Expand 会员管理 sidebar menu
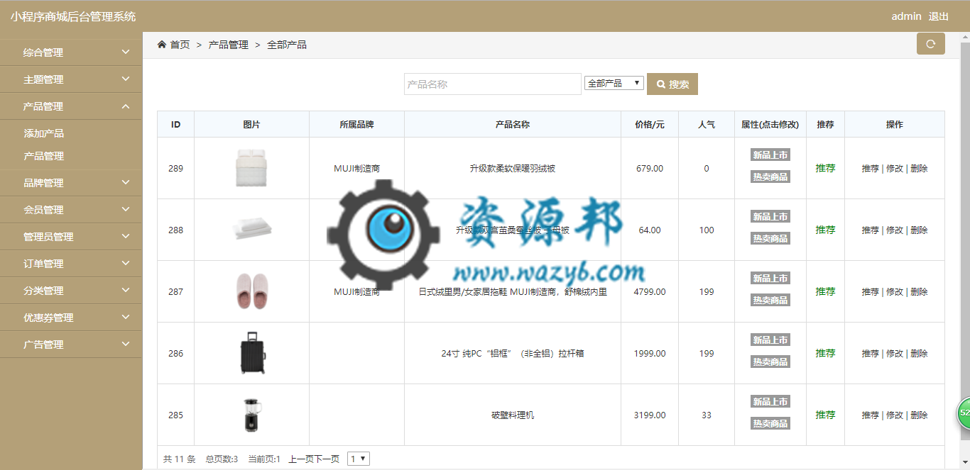 point(71,210)
